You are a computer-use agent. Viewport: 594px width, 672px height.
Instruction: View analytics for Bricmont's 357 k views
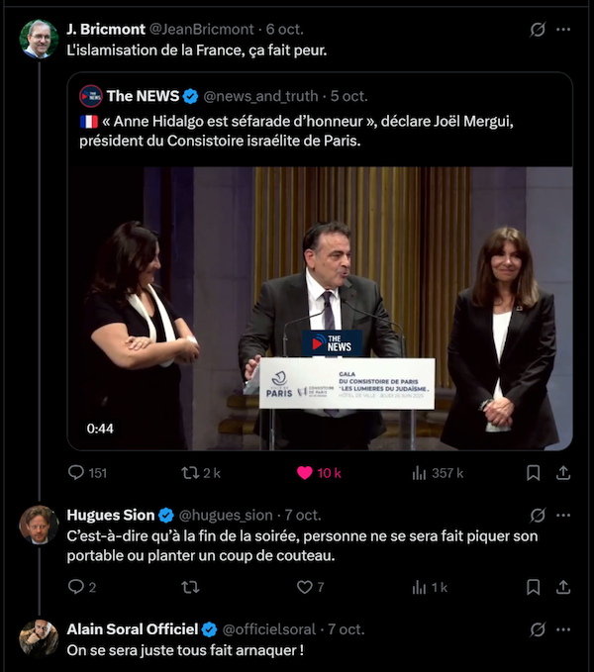coord(419,473)
